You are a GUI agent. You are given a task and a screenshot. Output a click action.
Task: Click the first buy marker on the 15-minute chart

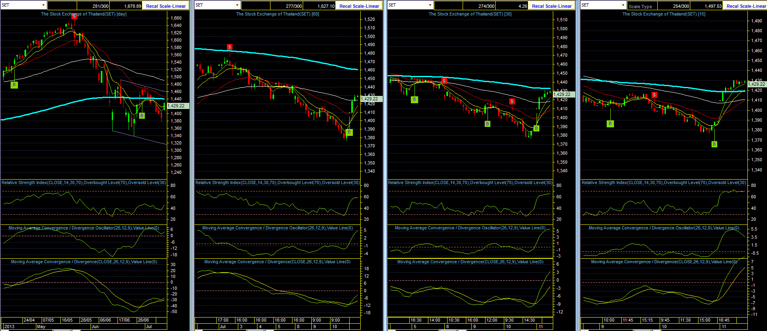point(610,124)
